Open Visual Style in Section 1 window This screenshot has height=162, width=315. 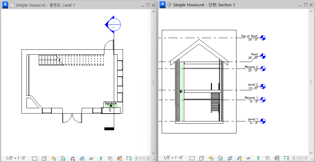[x=201, y=159]
